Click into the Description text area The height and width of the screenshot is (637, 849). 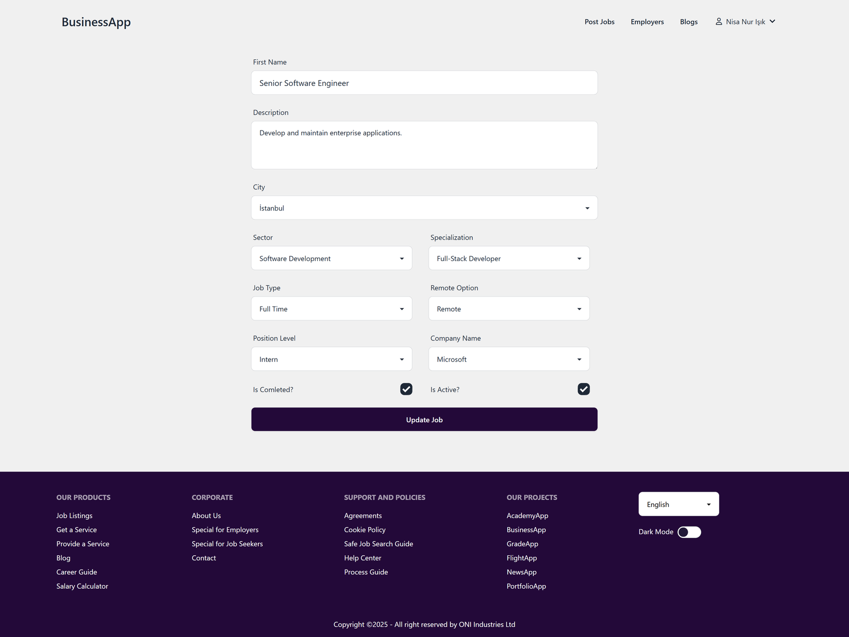(x=424, y=145)
